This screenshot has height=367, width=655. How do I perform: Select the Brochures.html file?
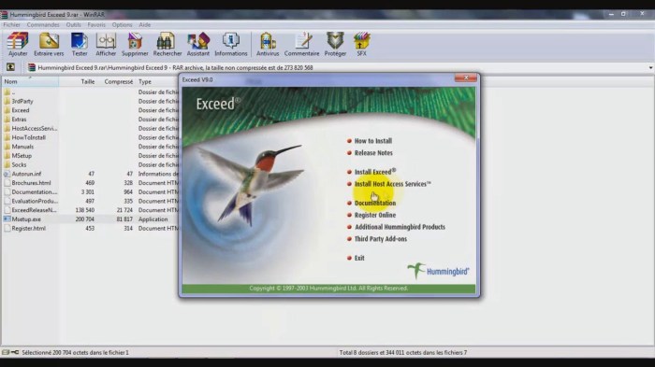pos(31,183)
